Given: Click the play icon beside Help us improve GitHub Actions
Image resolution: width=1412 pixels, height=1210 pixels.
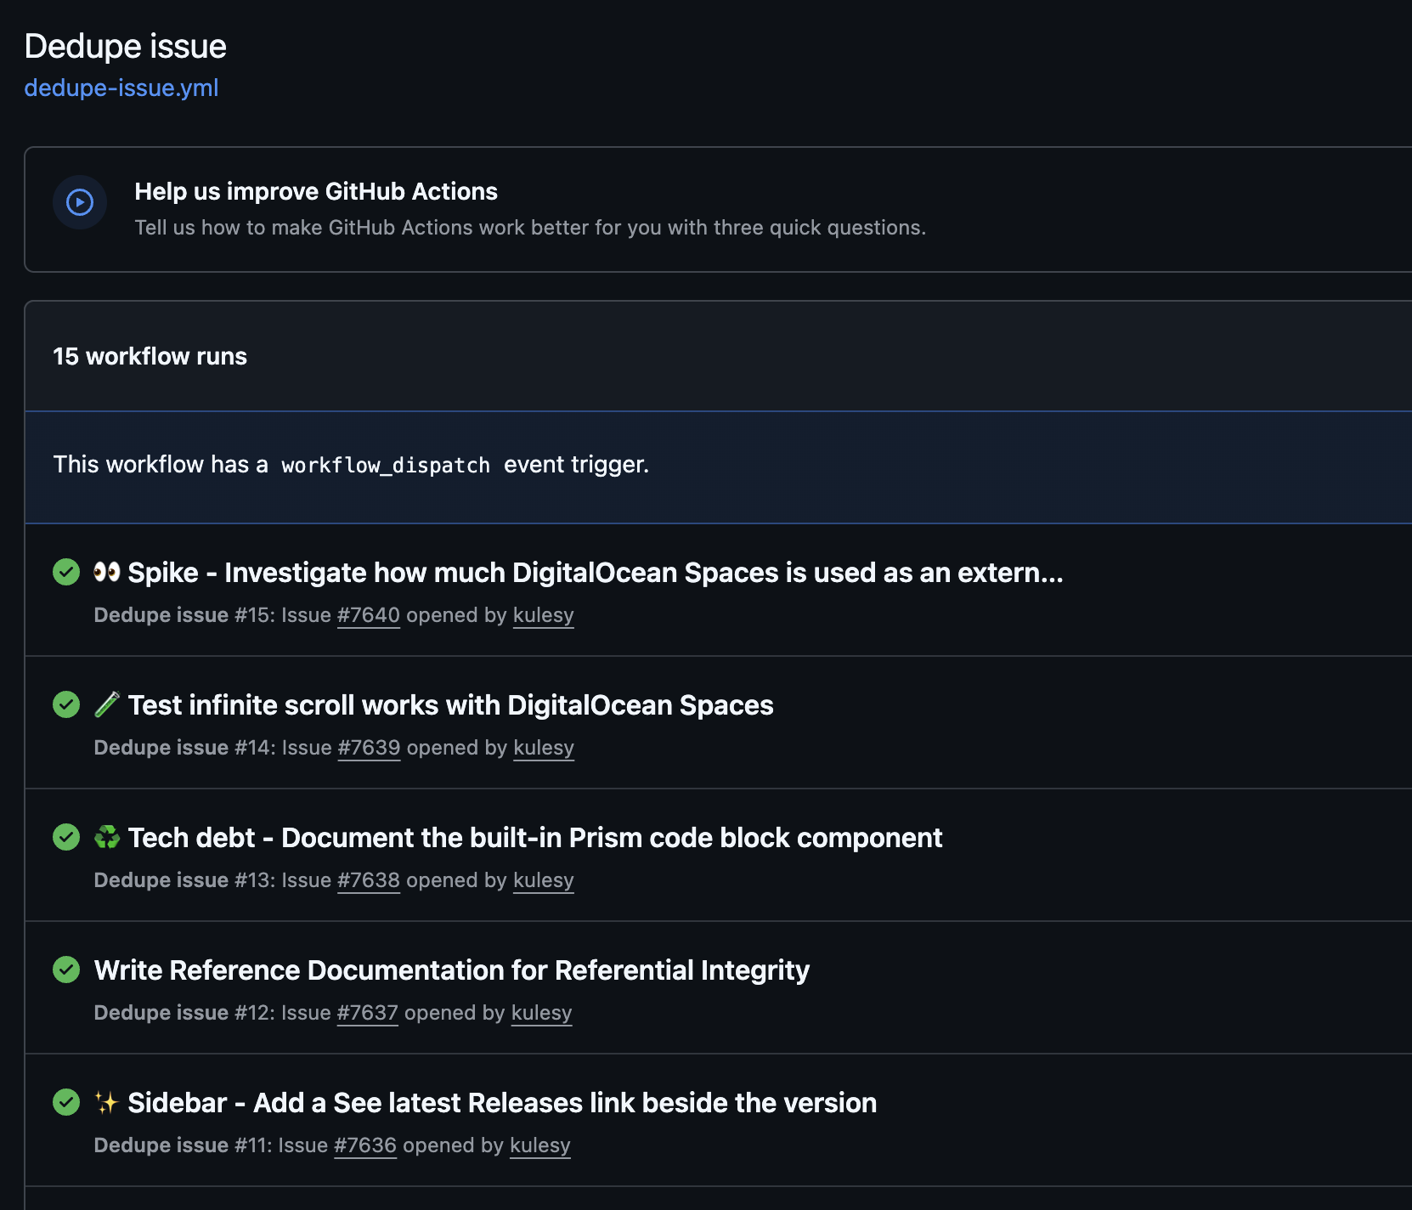Looking at the screenshot, I should click(80, 202).
